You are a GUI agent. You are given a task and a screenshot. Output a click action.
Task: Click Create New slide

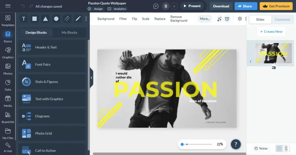coord(271,32)
